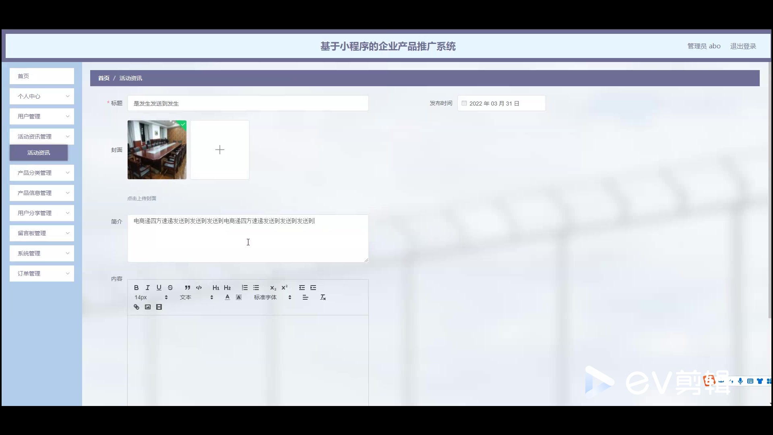Open the text color picker in editor
The height and width of the screenshot is (435, 773).
[x=227, y=297]
